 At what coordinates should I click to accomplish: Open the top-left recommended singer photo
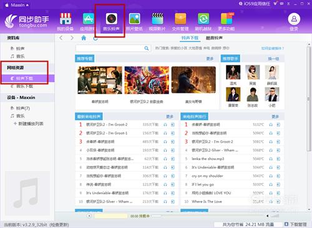pyautogui.click(x=233, y=72)
